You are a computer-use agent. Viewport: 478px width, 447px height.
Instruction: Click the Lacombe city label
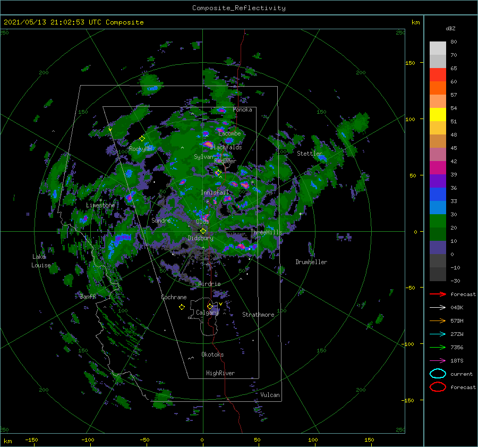[229, 133]
